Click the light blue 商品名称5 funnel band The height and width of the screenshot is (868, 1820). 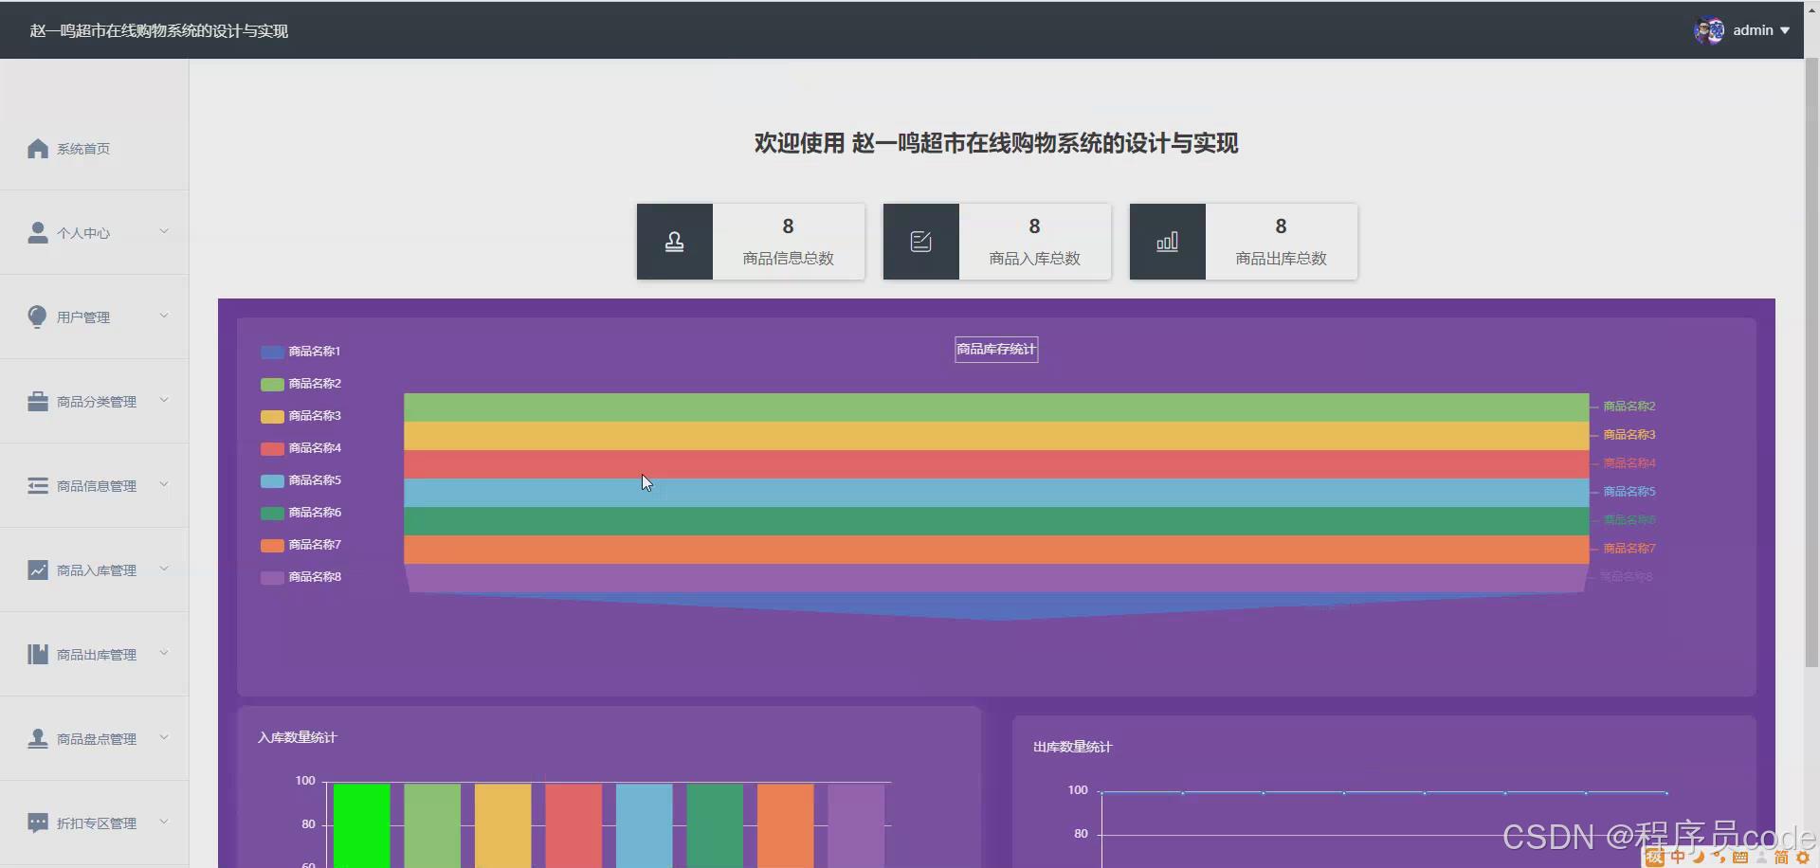[x=996, y=493]
